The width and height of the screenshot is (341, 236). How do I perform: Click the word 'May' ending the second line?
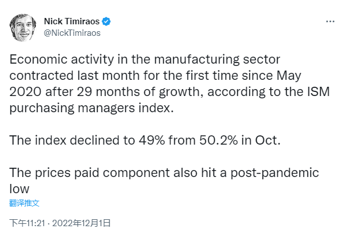point(289,76)
